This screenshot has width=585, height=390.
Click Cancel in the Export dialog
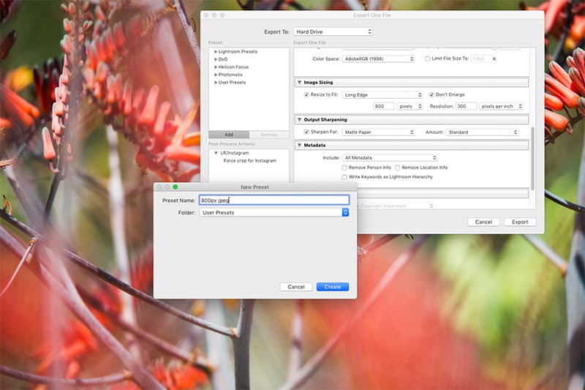pyautogui.click(x=483, y=222)
